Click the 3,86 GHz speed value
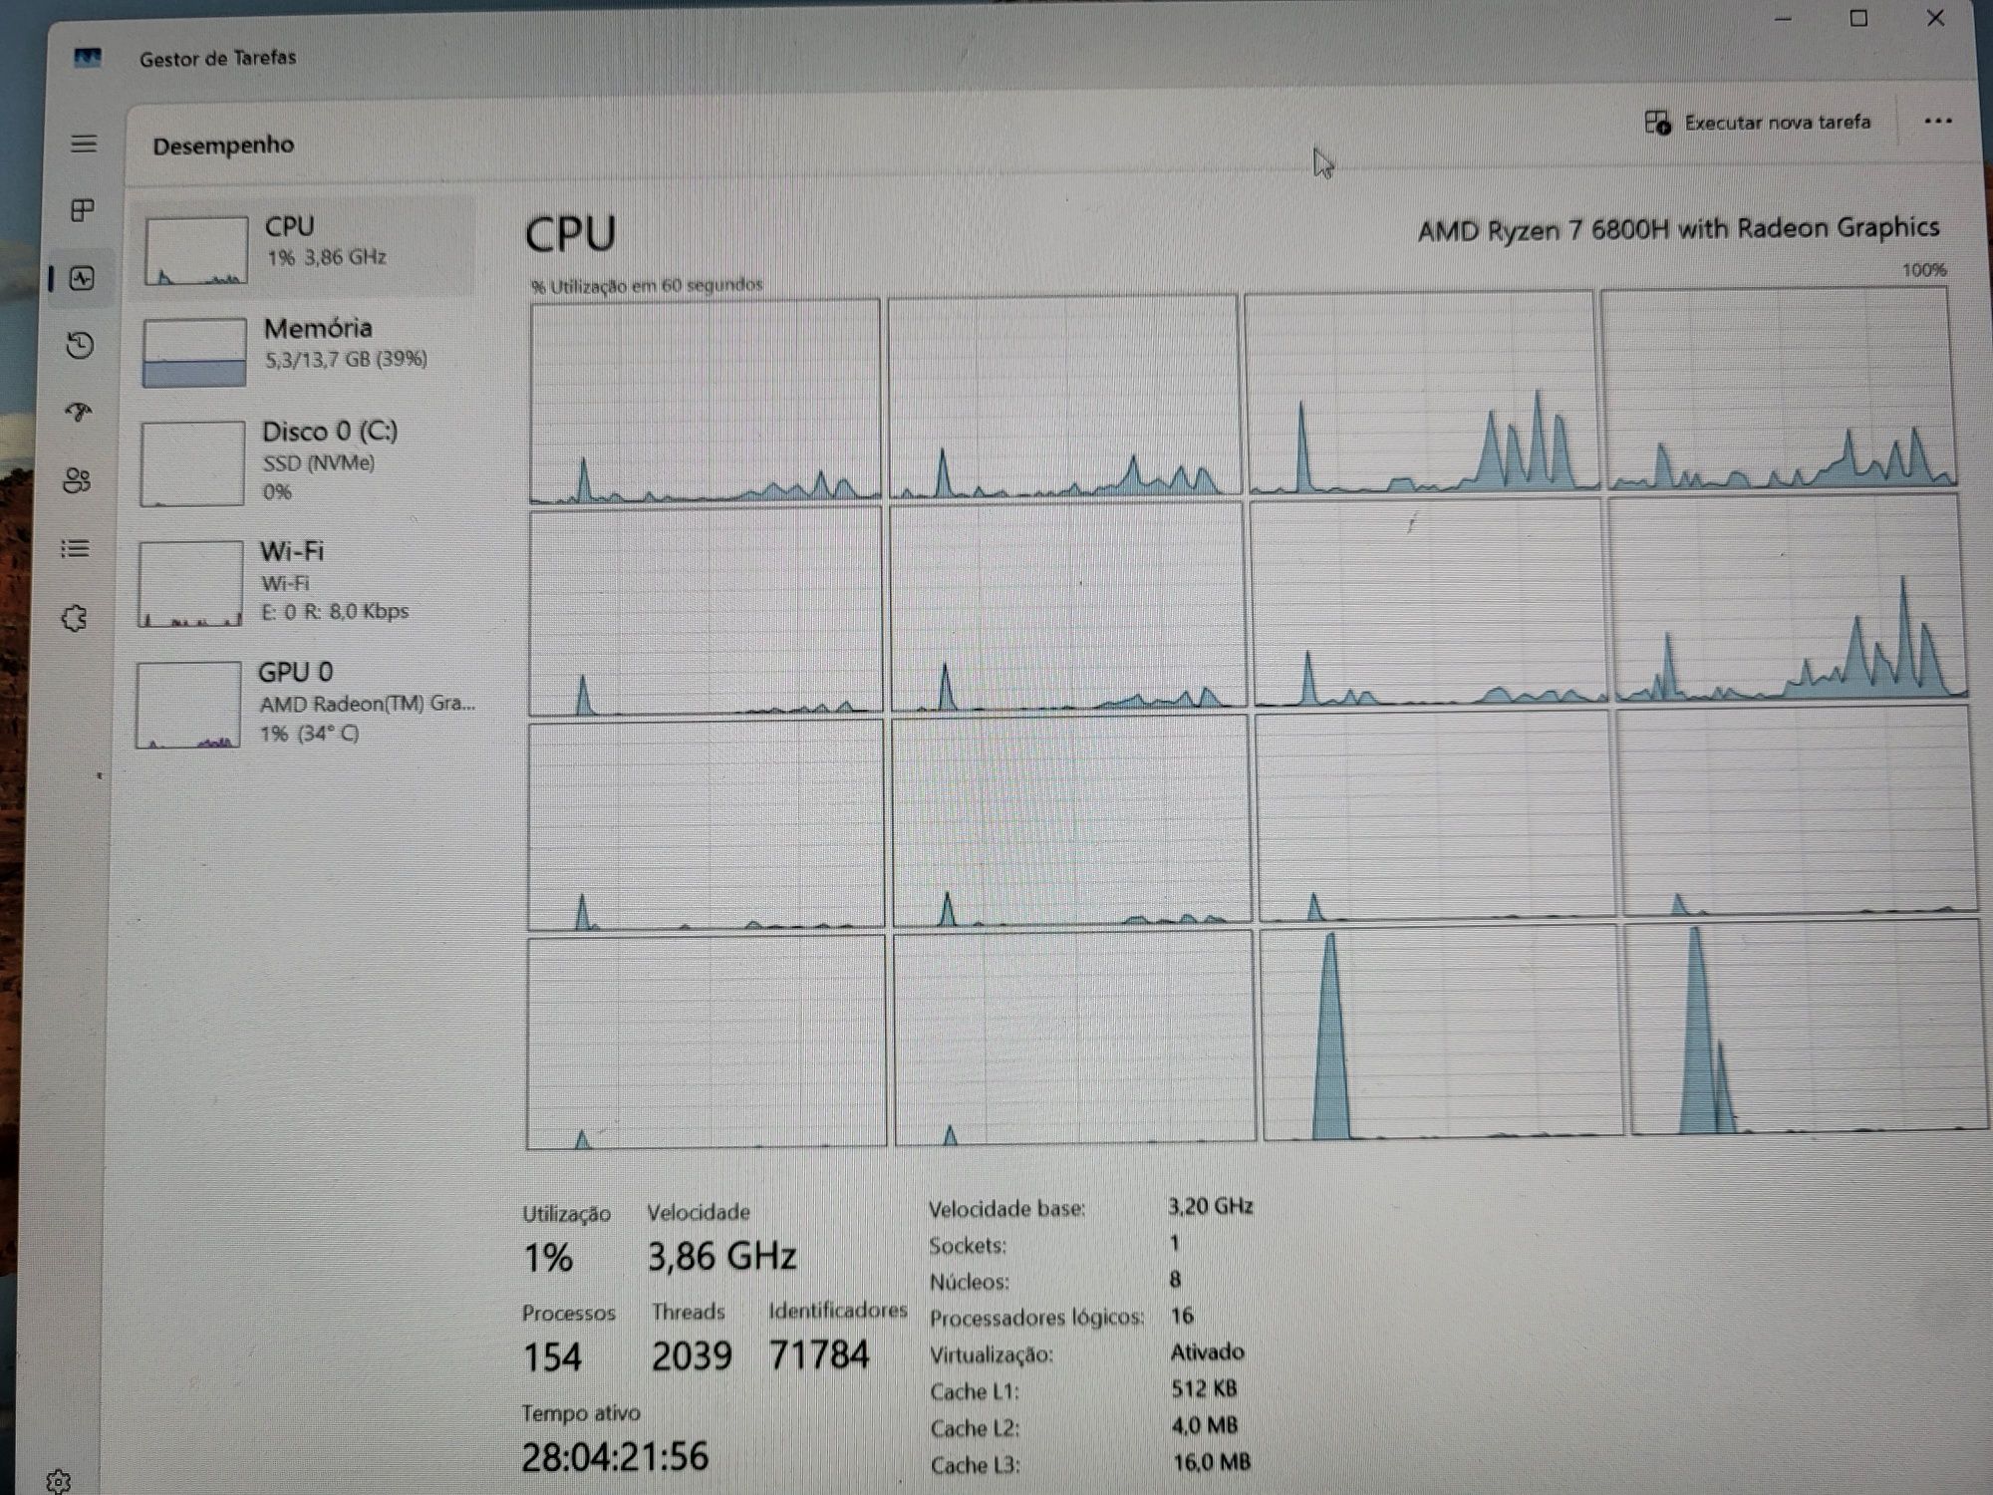This screenshot has width=1993, height=1495. [x=721, y=1256]
